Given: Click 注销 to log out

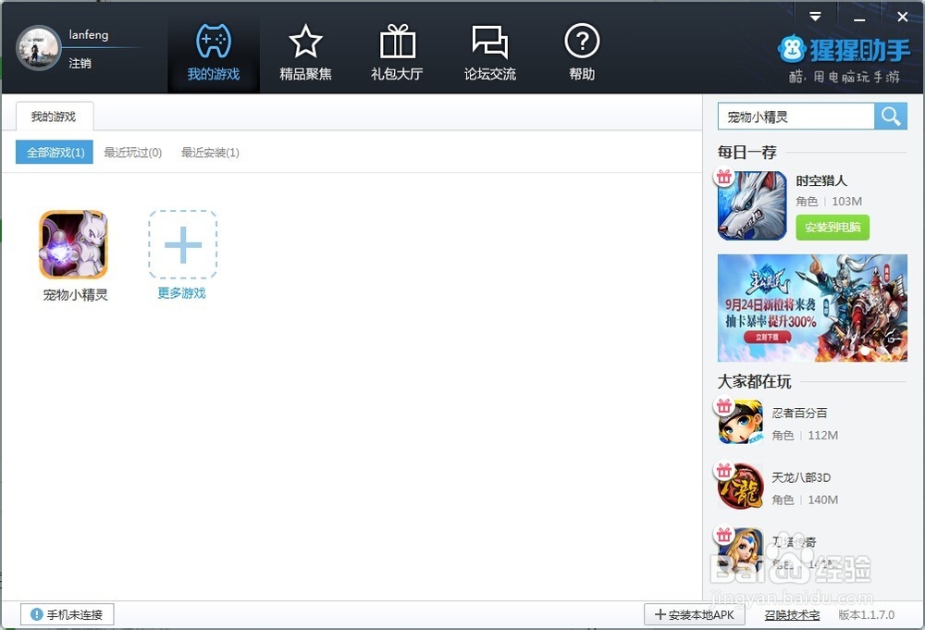Looking at the screenshot, I should (x=80, y=63).
